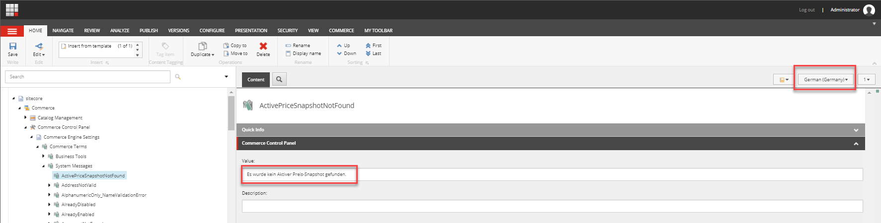Open the Edit dropdown in ribbon

point(39,49)
